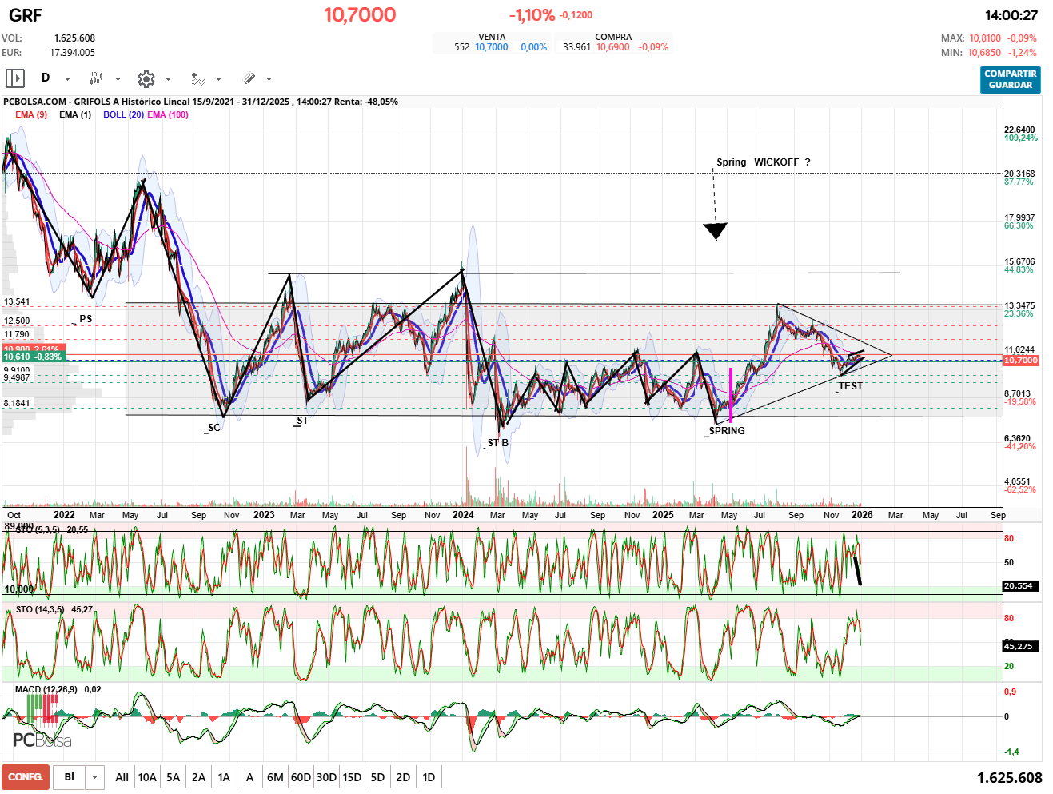Image resolution: width=1053 pixels, height=794 pixels.
Task: Open the dropdown arrow beside the BI button
Action: coord(95,777)
